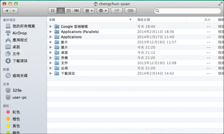The width and height of the screenshot is (224, 134).
Task: Click the 圖片 folder icon
Action: (57, 47)
